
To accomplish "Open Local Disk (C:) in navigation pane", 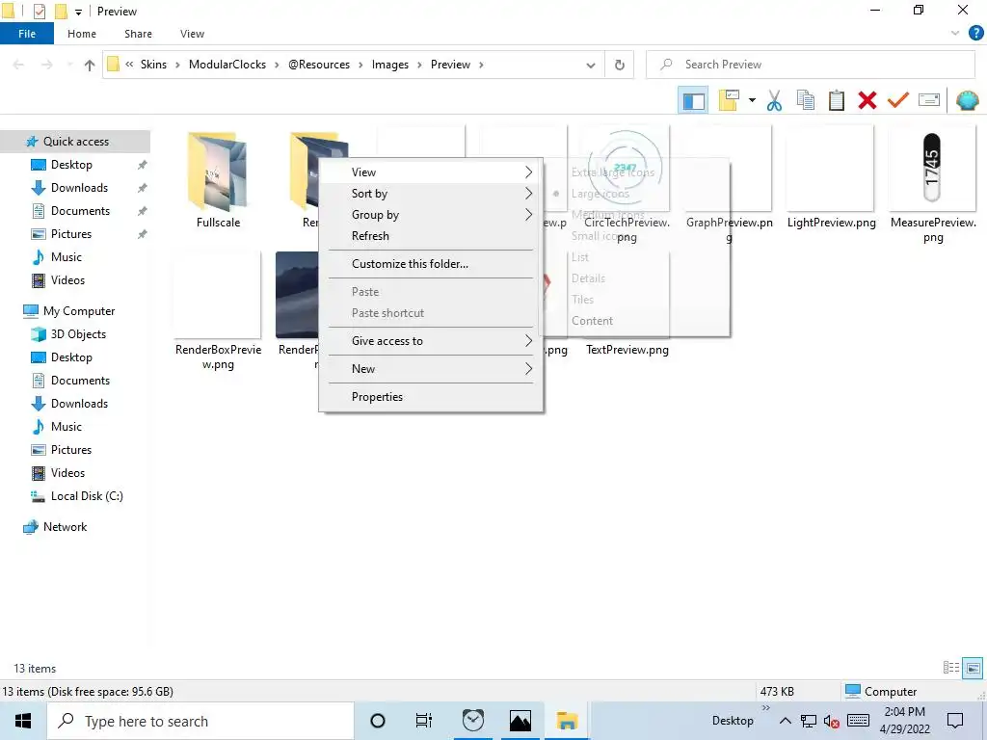I will tap(86, 496).
